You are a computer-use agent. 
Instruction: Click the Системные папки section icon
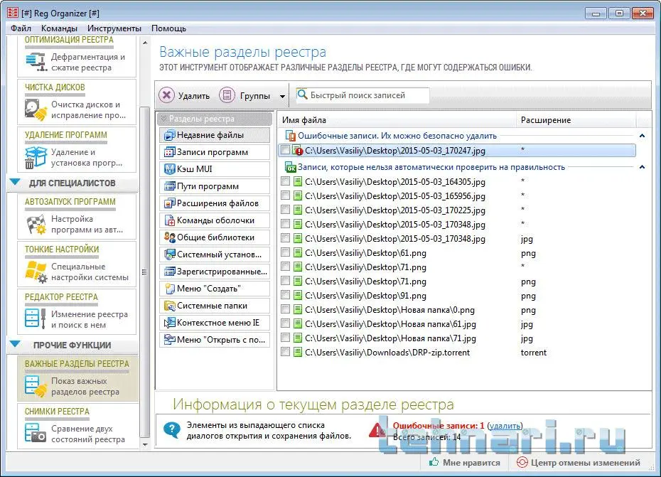(x=169, y=306)
